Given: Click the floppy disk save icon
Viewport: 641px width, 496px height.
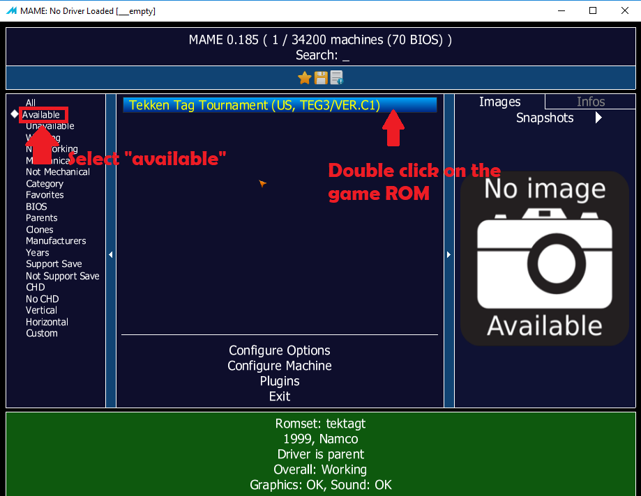Looking at the screenshot, I should (320, 78).
